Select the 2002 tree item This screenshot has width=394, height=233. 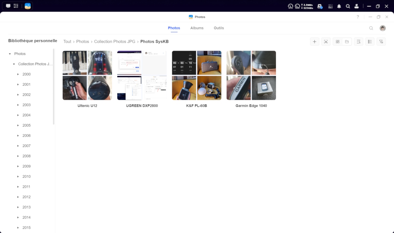tap(27, 94)
